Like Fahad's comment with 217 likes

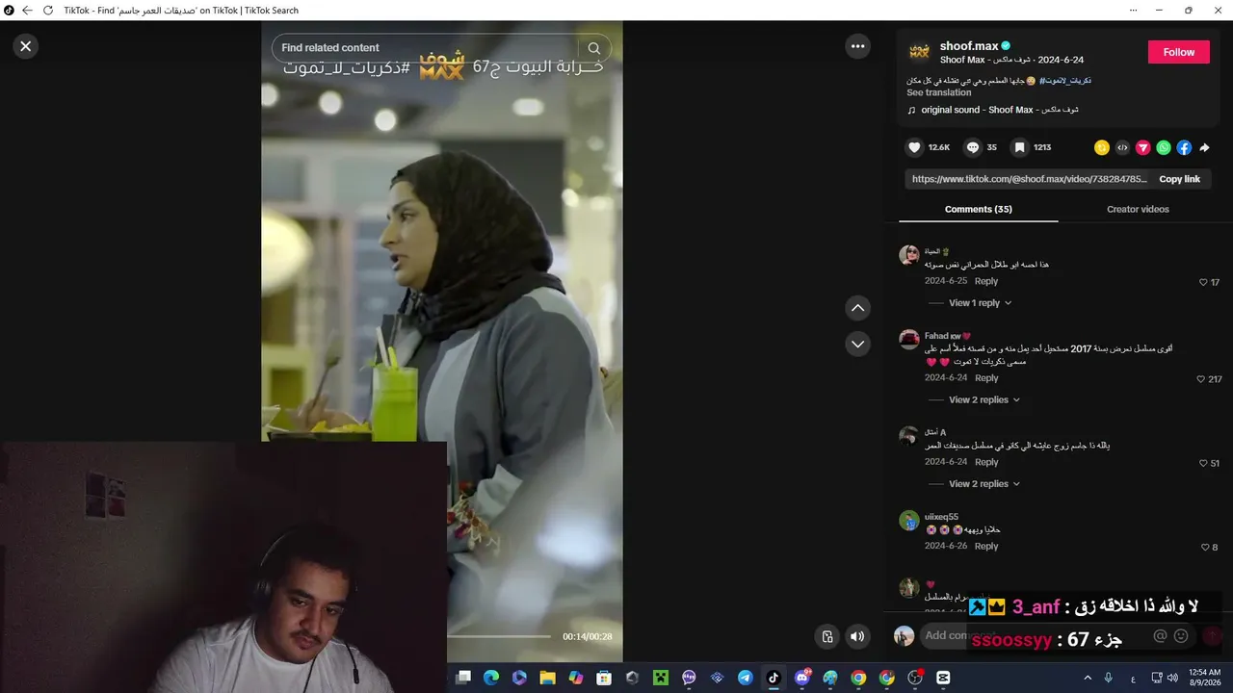pyautogui.click(x=1201, y=379)
